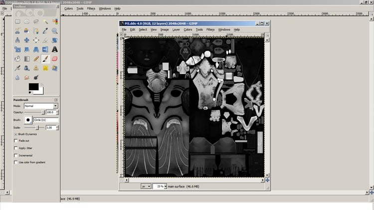Select the Dodge/Burn tool

(x=36, y=77)
